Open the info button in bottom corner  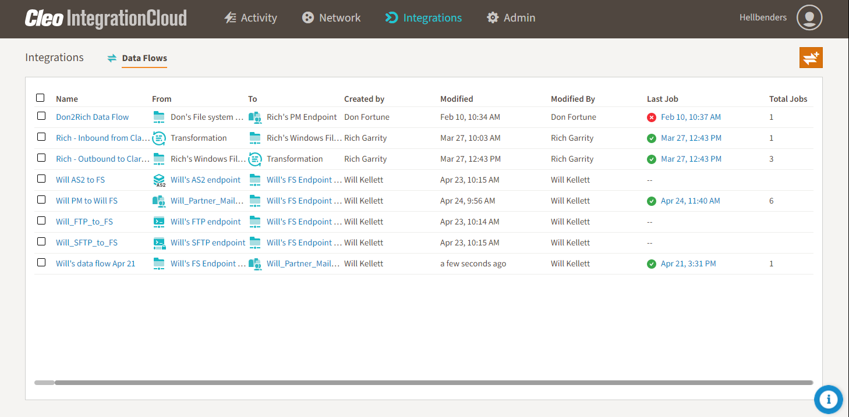click(x=828, y=400)
